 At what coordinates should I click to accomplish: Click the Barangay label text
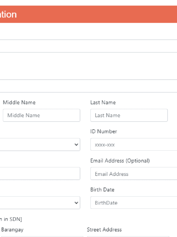pyautogui.click(x=12, y=229)
